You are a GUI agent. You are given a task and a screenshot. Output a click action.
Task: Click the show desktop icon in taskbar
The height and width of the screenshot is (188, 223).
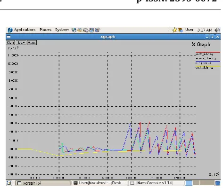pyautogui.click(x=9, y=183)
